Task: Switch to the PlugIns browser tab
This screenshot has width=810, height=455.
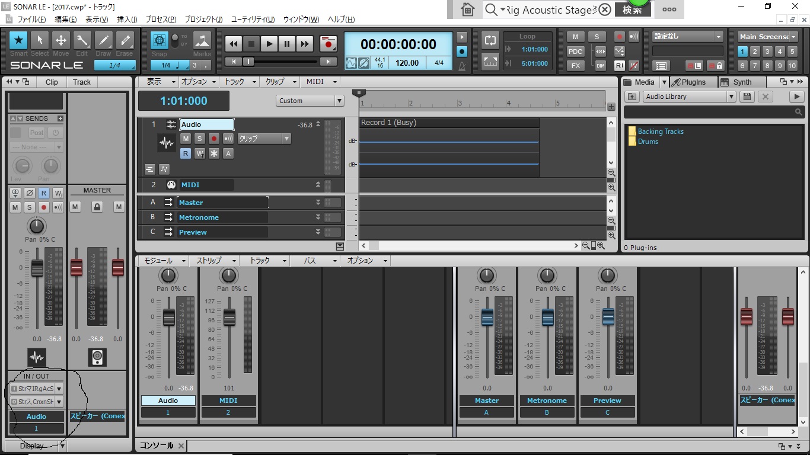Action: (693, 82)
